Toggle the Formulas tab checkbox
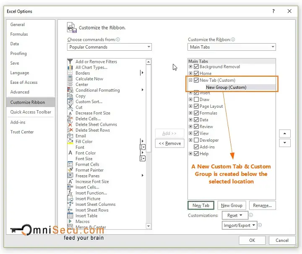 pyautogui.click(x=196, y=113)
